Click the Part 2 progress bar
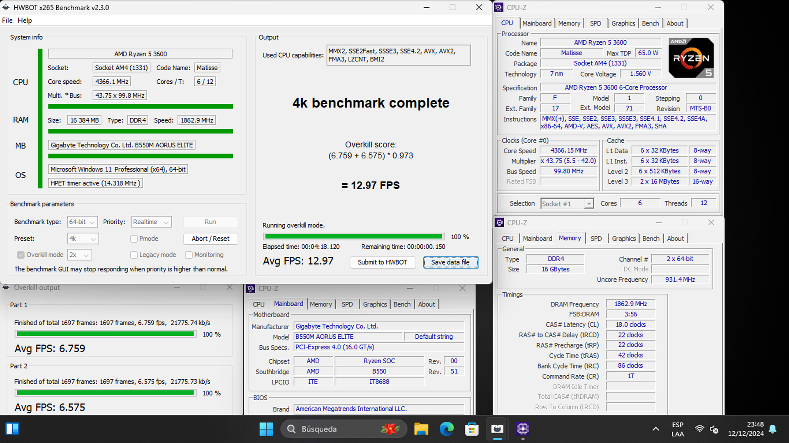Image resolution: width=789 pixels, height=443 pixels. pyautogui.click(x=105, y=393)
